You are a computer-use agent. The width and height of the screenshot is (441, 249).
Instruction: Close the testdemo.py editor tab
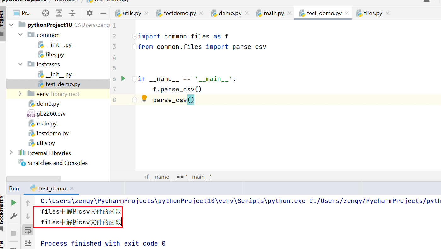pos(201,13)
